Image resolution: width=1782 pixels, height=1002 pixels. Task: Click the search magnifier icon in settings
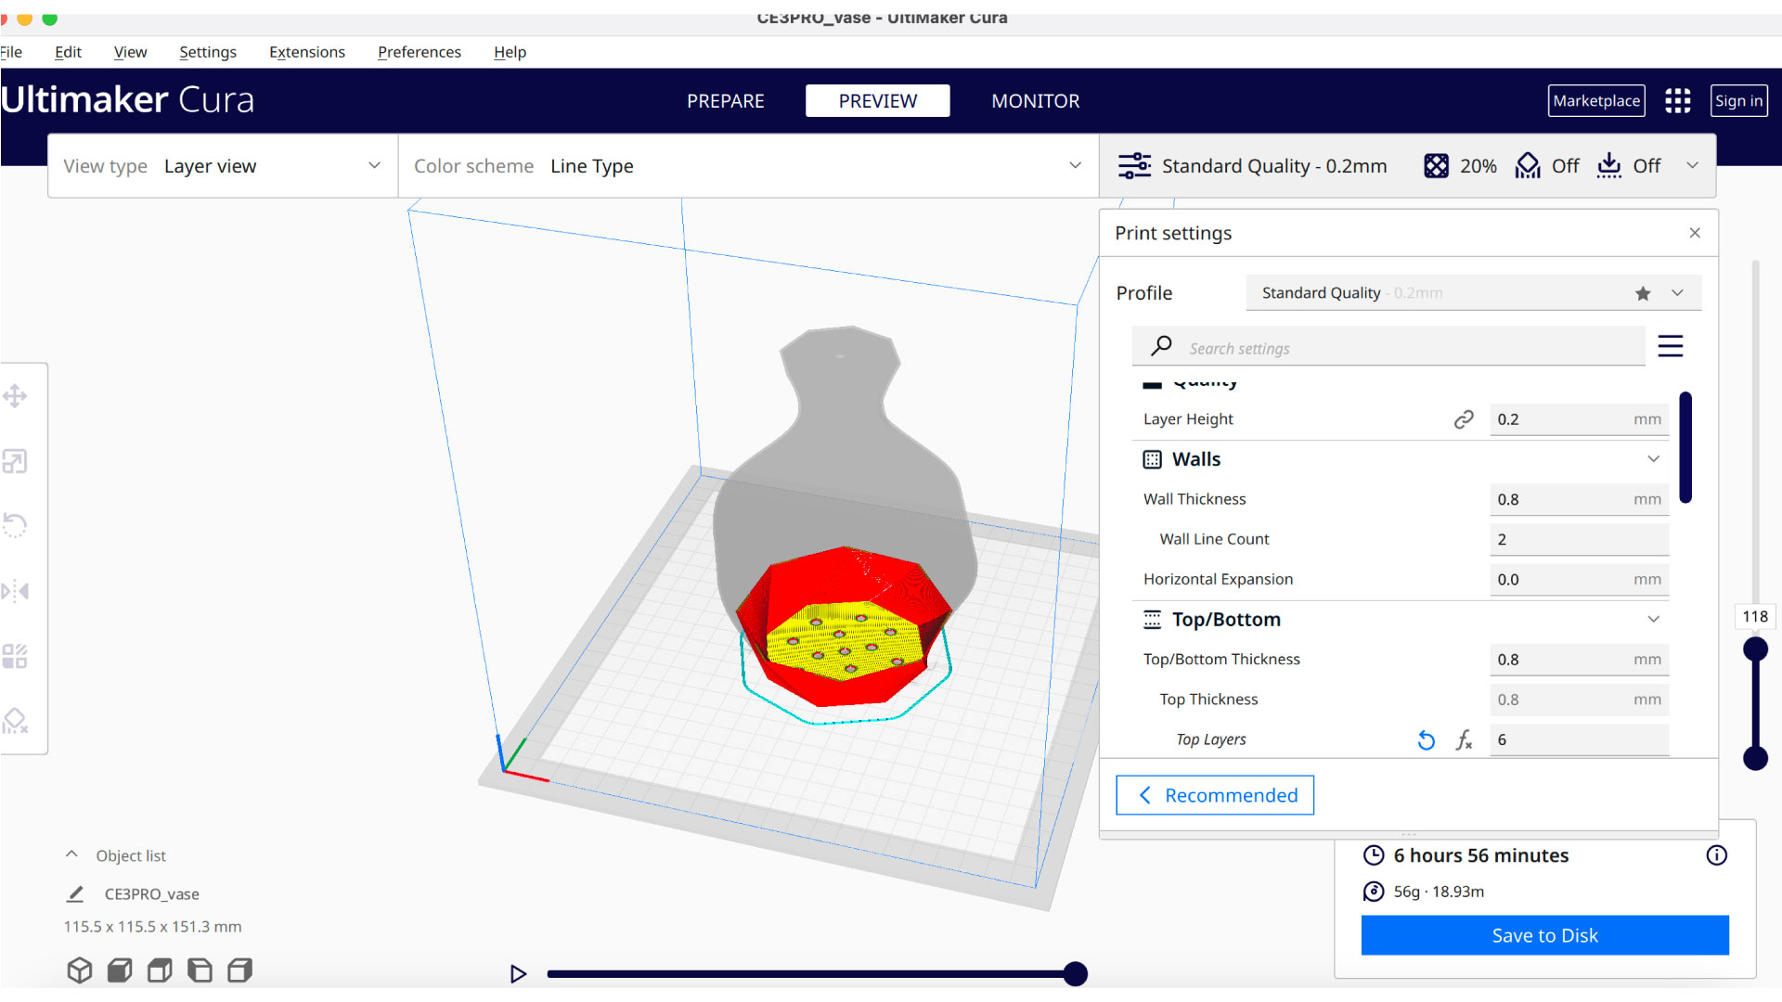[x=1161, y=346]
